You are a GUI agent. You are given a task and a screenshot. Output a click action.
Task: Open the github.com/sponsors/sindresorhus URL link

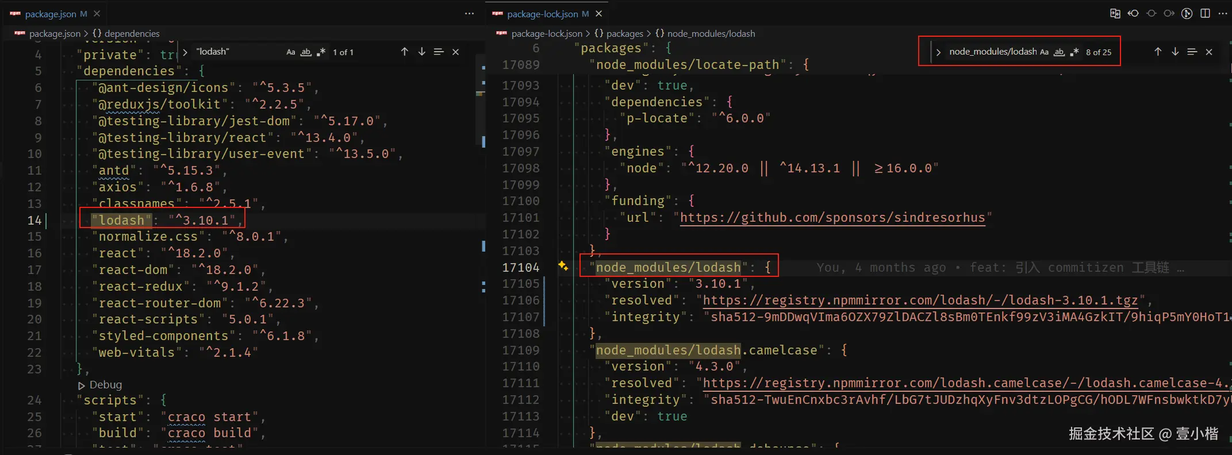click(832, 218)
